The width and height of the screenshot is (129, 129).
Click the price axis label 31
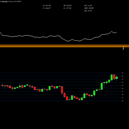pyautogui.click(x=123, y=98)
